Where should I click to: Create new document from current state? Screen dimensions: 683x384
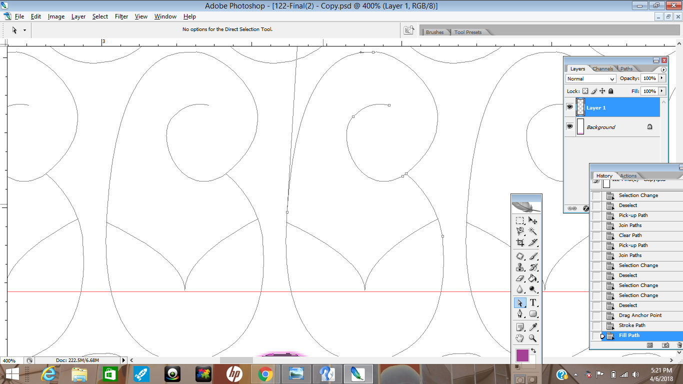coord(650,345)
